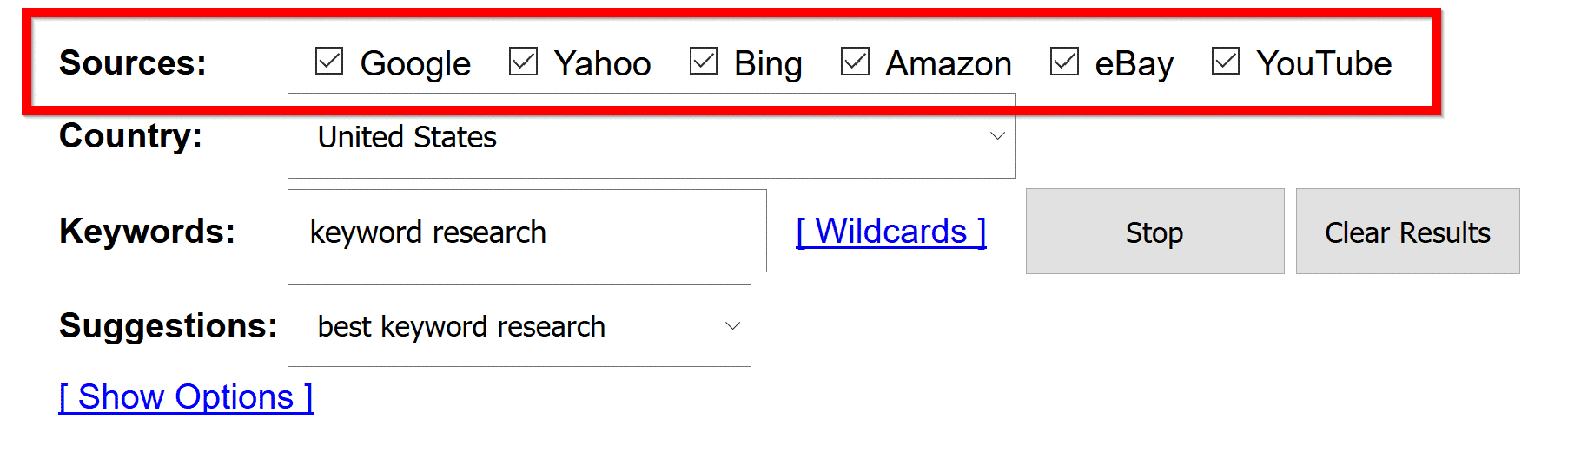Click the Country dropdown chevron arrow

click(997, 136)
